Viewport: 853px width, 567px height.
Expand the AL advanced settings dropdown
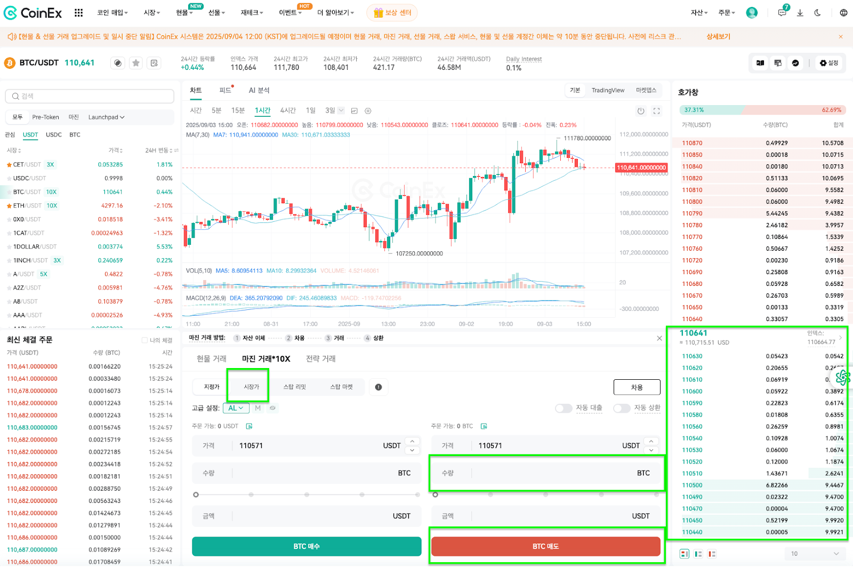click(236, 408)
